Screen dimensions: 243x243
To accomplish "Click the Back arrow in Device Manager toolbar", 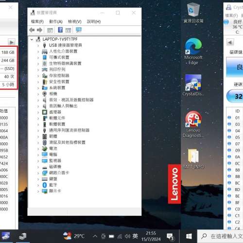I will 32,30.
